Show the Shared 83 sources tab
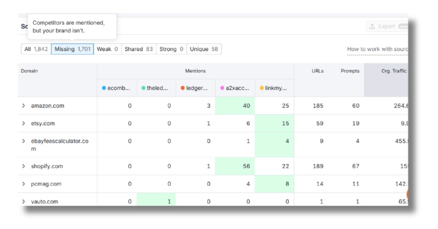438x229 pixels. click(x=139, y=49)
